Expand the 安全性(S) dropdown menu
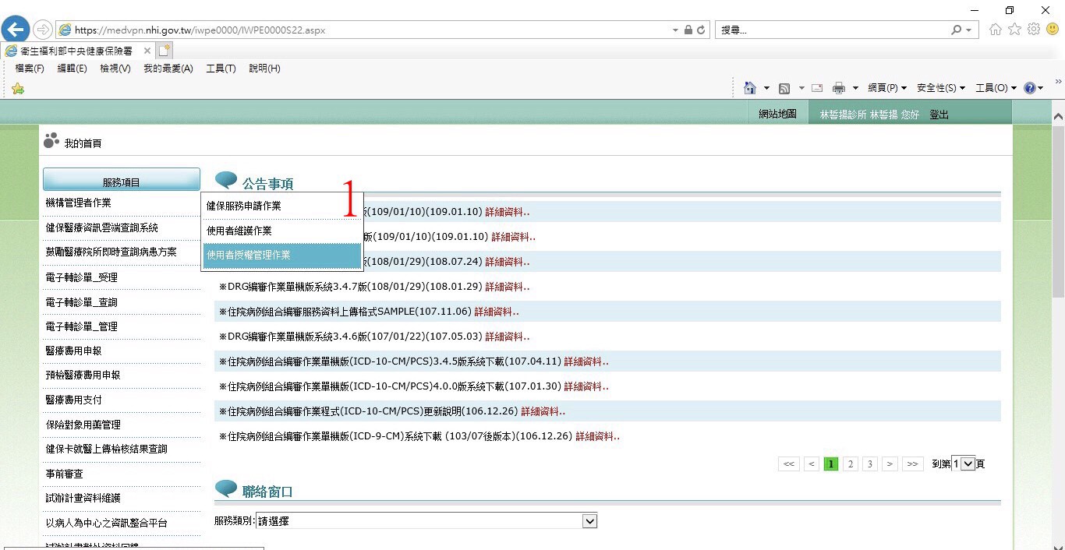 click(940, 88)
